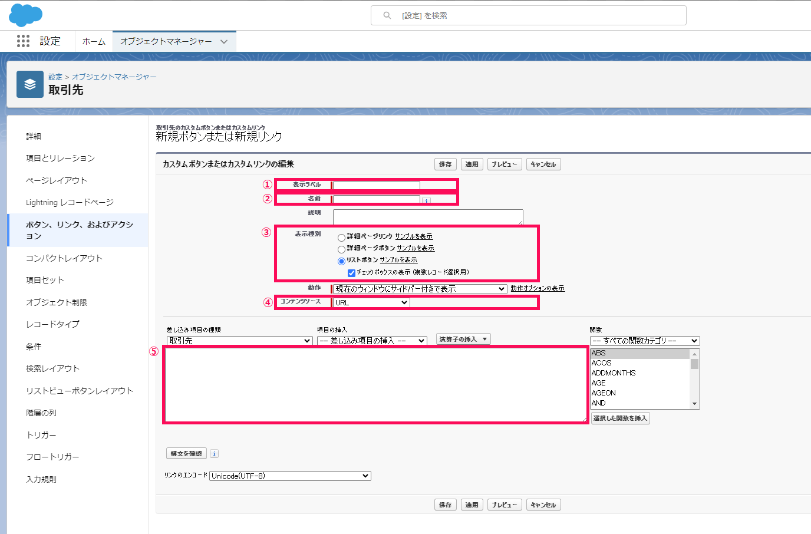Click the top プレビュー button
This screenshot has height=534, width=811.
[x=505, y=164]
